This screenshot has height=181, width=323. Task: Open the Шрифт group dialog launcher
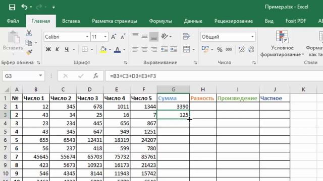[x=126, y=63]
